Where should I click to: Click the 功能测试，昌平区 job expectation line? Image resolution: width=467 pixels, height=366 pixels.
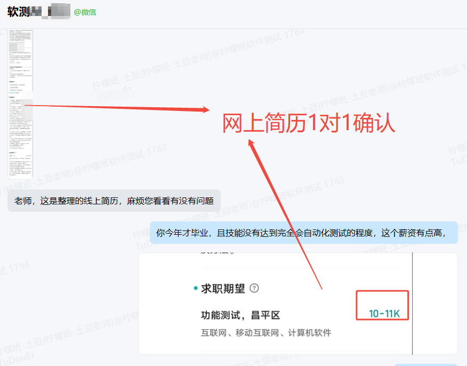pos(240,315)
